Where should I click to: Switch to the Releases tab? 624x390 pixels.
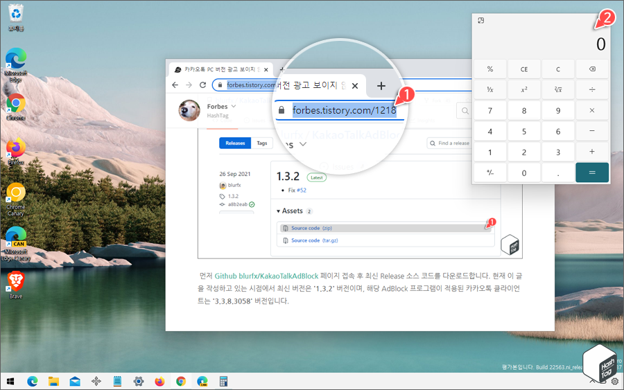pyautogui.click(x=235, y=143)
